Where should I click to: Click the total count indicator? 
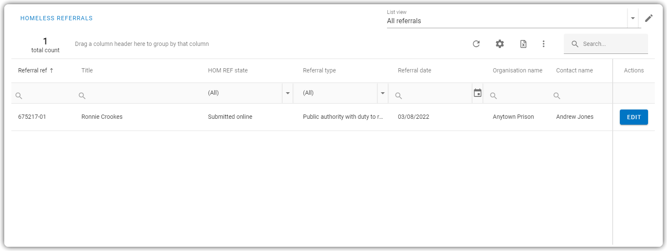[x=45, y=45]
